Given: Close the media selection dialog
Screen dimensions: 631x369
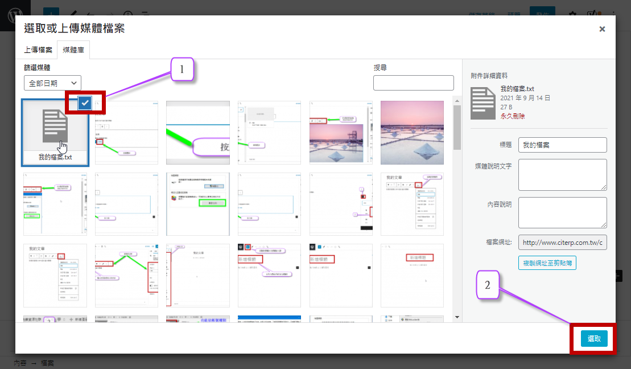Looking at the screenshot, I should click(x=602, y=29).
